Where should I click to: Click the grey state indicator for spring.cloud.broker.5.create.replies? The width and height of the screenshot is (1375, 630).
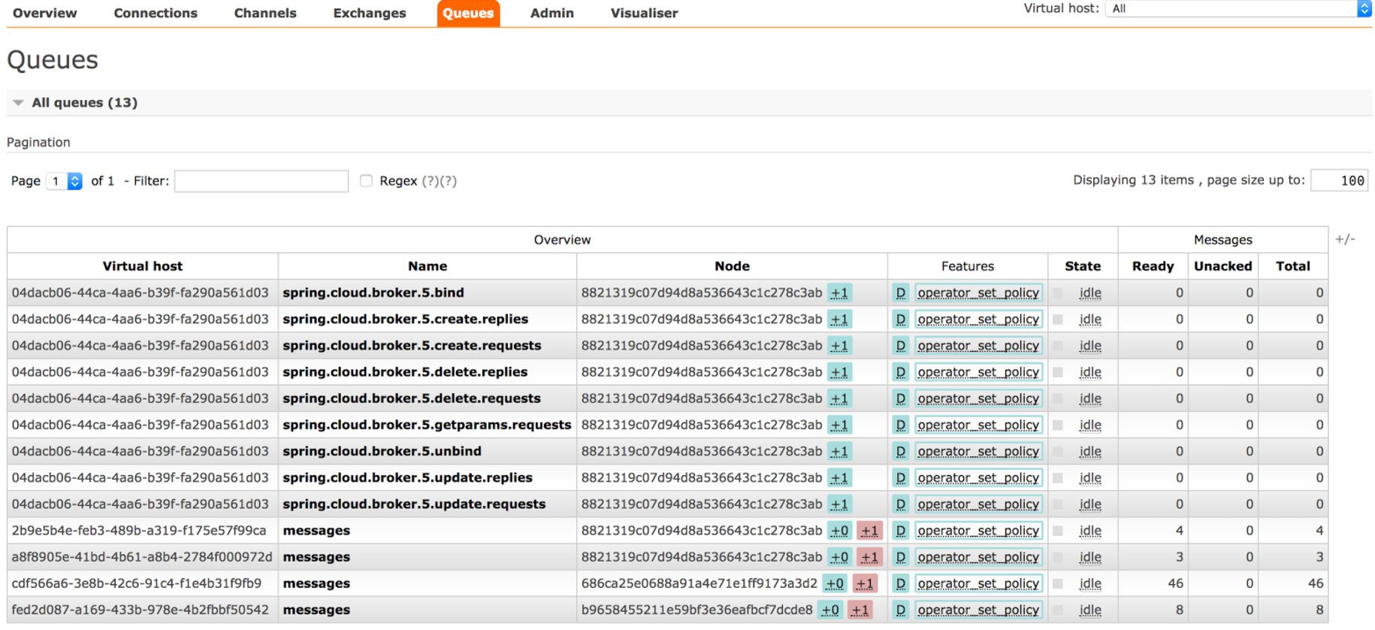(x=1058, y=320)
